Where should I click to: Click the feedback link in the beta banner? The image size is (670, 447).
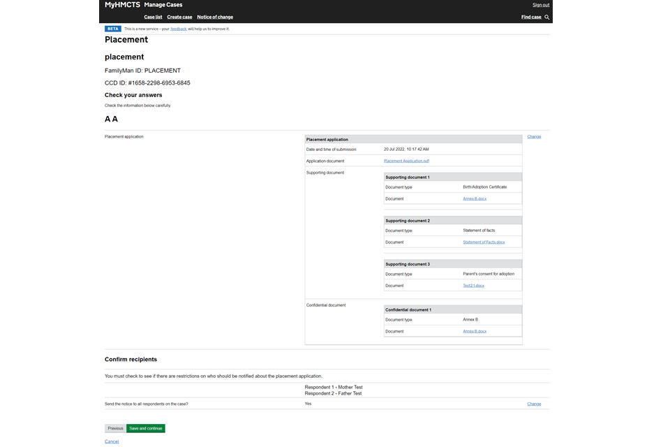[178, 29]
